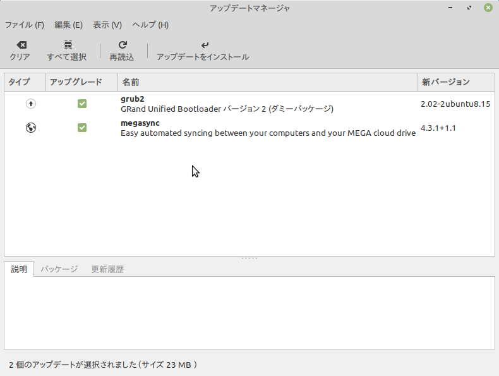Click the globe type icon for megasync
Viewport: 499px width, 376px height.
pos(31,128)
